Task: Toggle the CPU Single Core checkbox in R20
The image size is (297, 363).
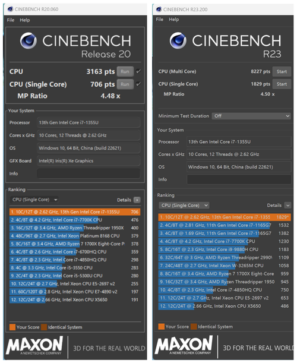Action: 138,84
